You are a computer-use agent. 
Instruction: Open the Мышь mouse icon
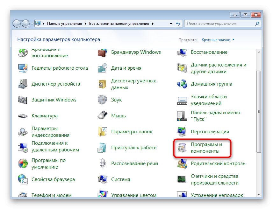[102, 115]
